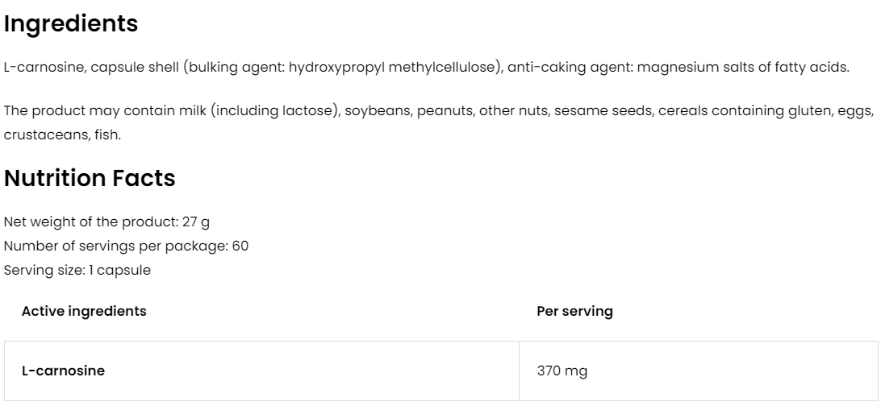This screenshot has height=406, width=881.
Task: Click the Serving size: 1 capsule line
Action: (77, 270)
